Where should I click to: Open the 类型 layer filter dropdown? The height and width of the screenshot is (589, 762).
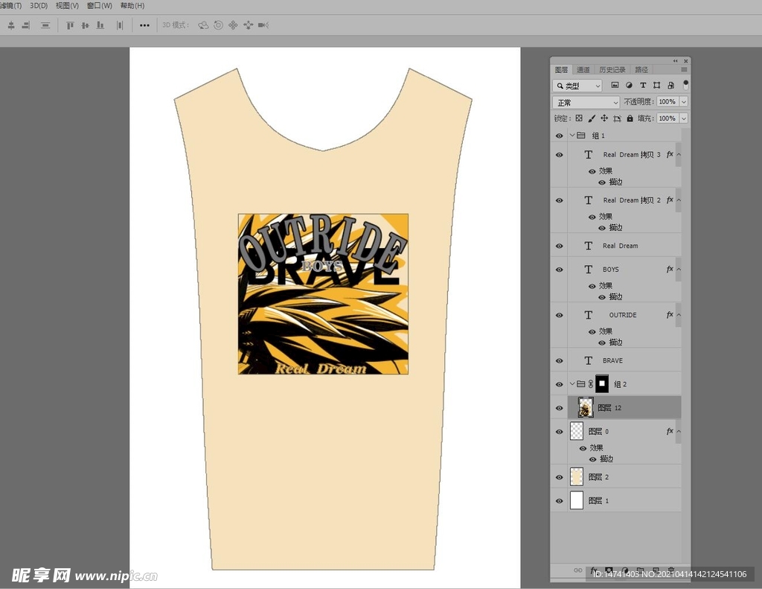point(577,86)
